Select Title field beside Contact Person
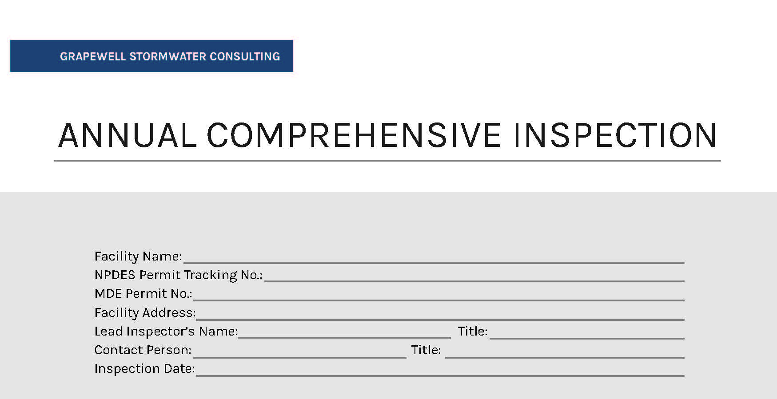Viewport: 777px width, 399px height. pos(565,351)
